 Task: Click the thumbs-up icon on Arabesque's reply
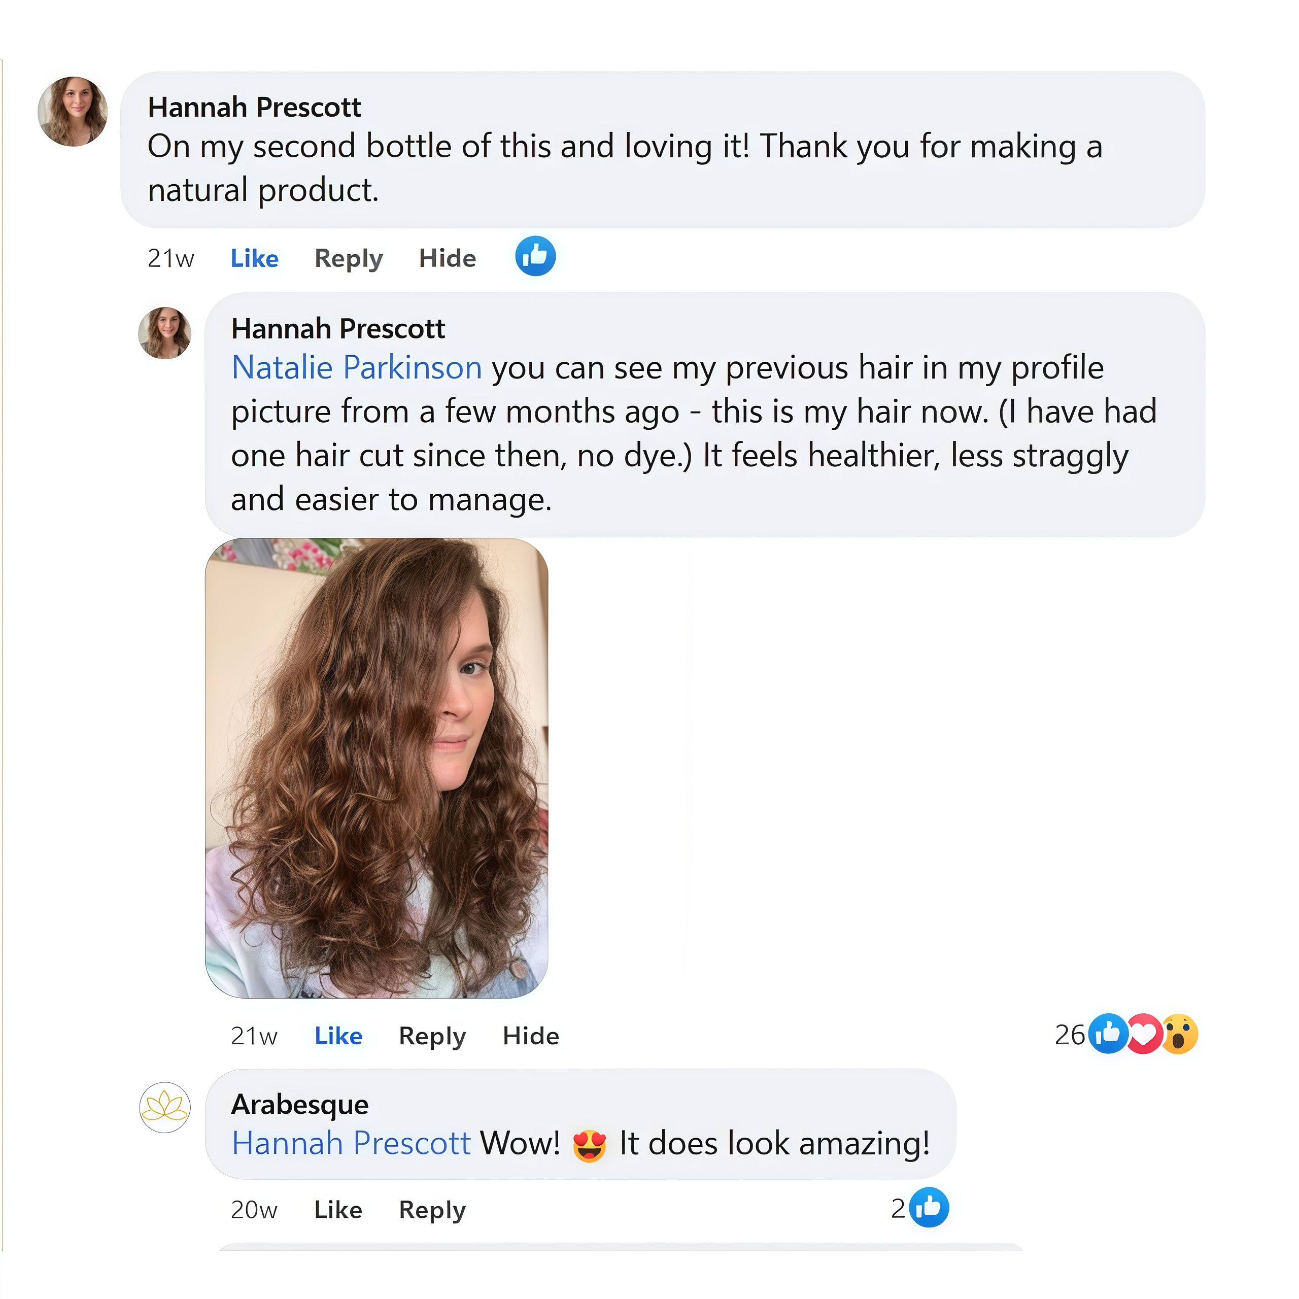pyautogui.click(x=929, y=1208)
